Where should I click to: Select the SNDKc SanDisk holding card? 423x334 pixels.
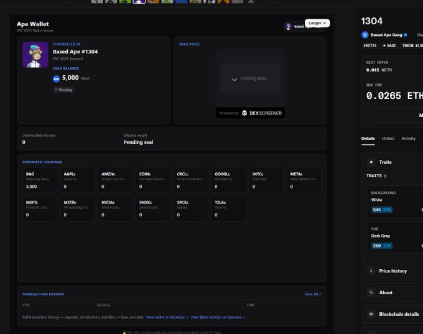(x=153, y=208)
